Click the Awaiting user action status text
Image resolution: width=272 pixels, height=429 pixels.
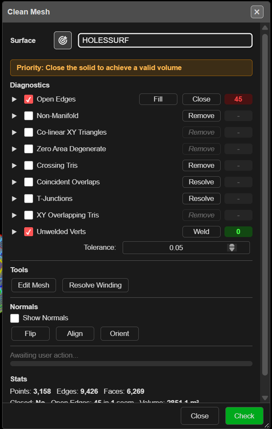pyautogui.click(x=44, y=356)
